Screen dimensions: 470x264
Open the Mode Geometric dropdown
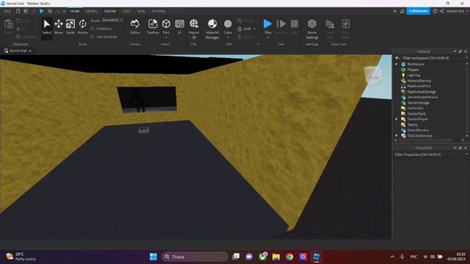click(x=112, y=20)
